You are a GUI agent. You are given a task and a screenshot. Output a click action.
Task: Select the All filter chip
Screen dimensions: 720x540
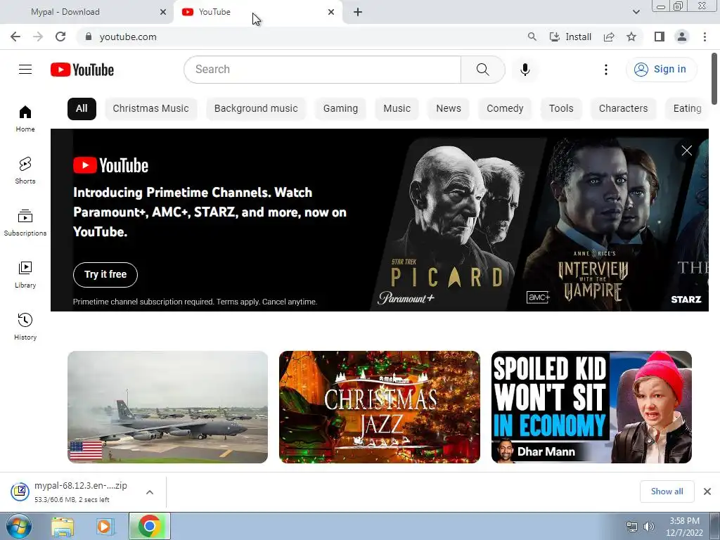pos(82,109)
